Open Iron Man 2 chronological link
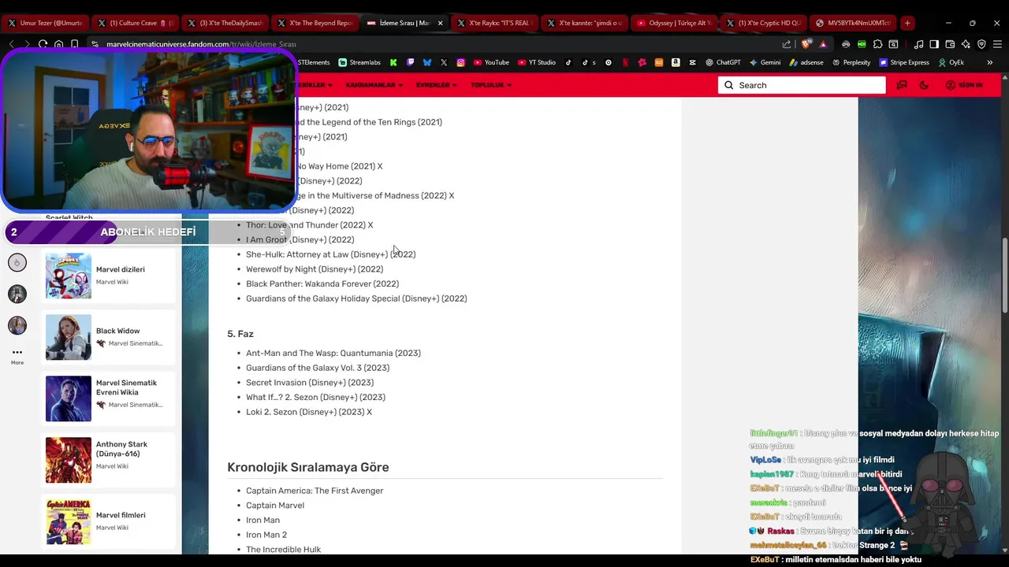The image size is (1009, 567). [266, 535]
